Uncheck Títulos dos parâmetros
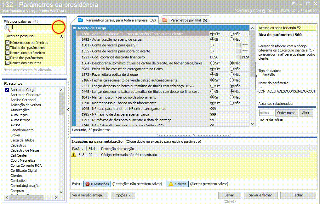Screen dimensions: 320x204 7,48
